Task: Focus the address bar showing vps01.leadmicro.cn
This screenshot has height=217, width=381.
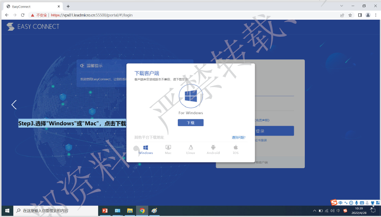Action: 185,15
